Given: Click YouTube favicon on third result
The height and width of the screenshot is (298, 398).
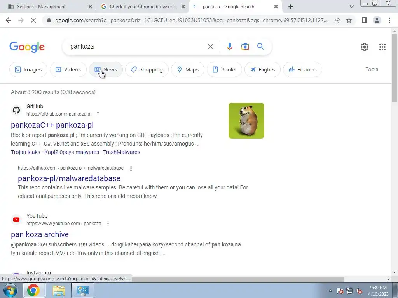Looking at the screenshot, I should click(x=16, y=220).
